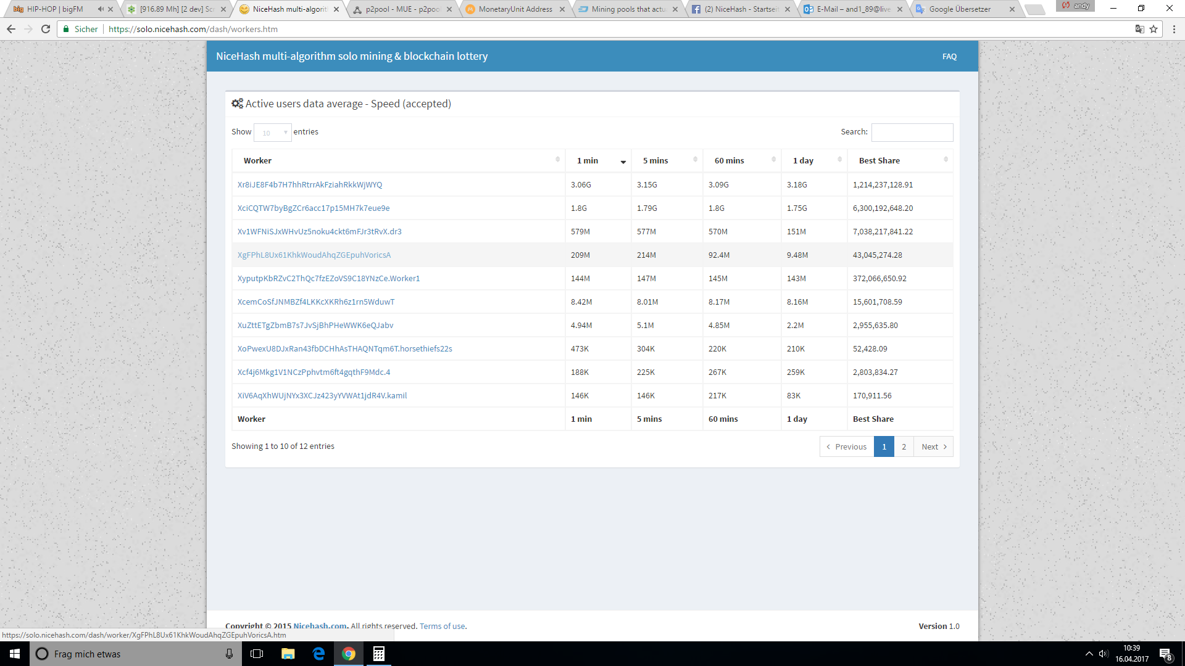
Task: Open worker ending in Worker1
Action: click(328, 278)
